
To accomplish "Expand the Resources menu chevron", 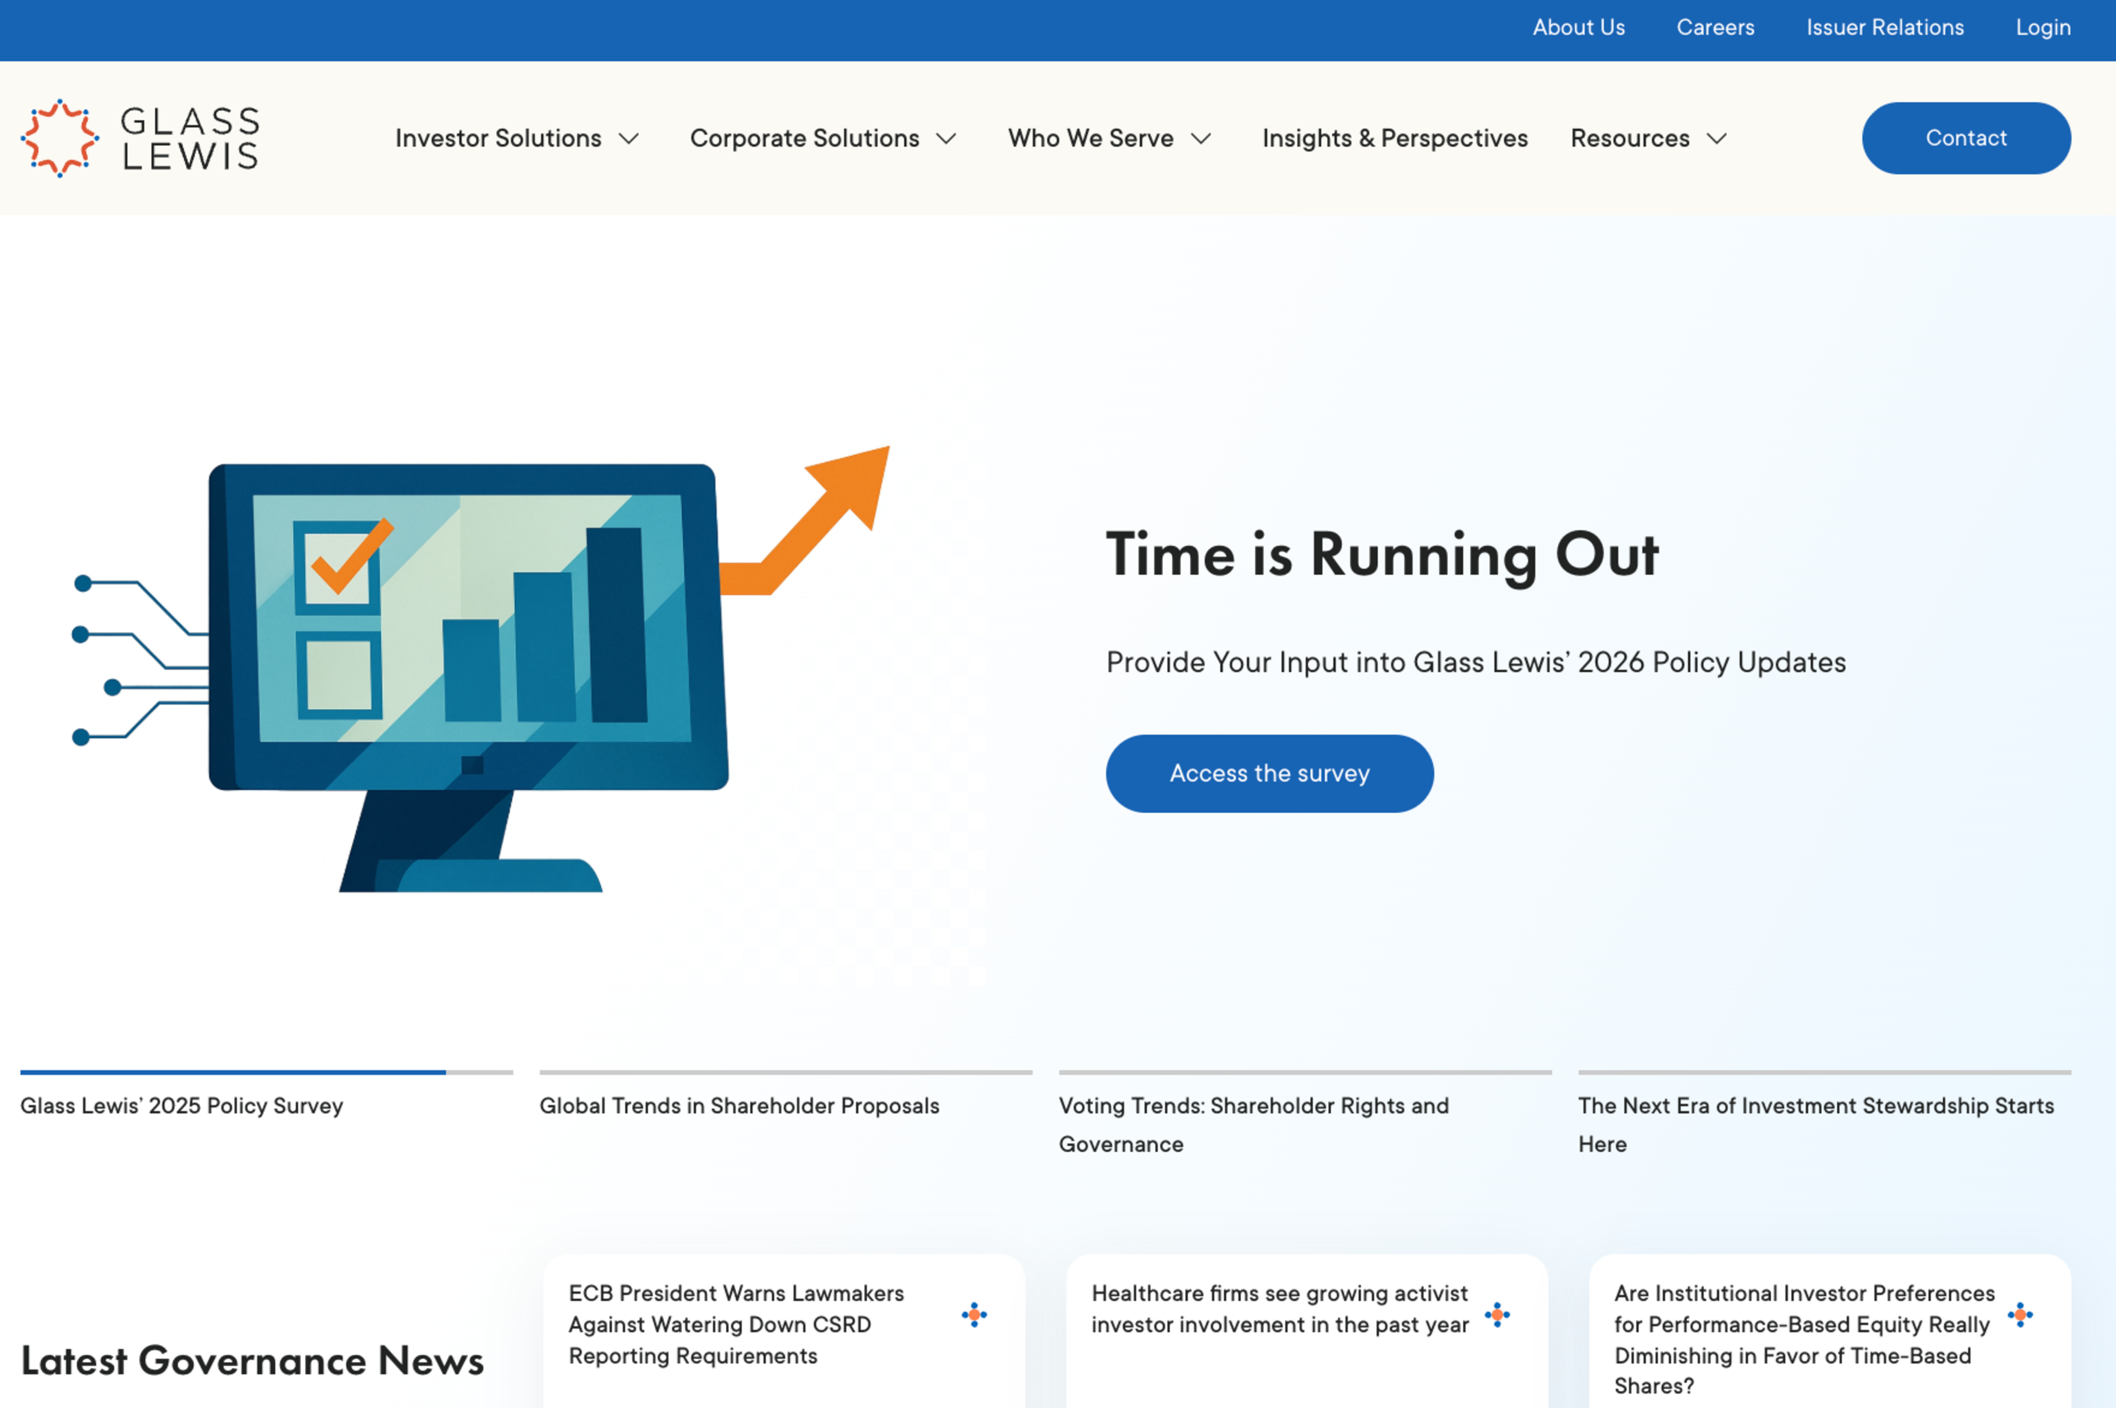I will point(1716,139).
